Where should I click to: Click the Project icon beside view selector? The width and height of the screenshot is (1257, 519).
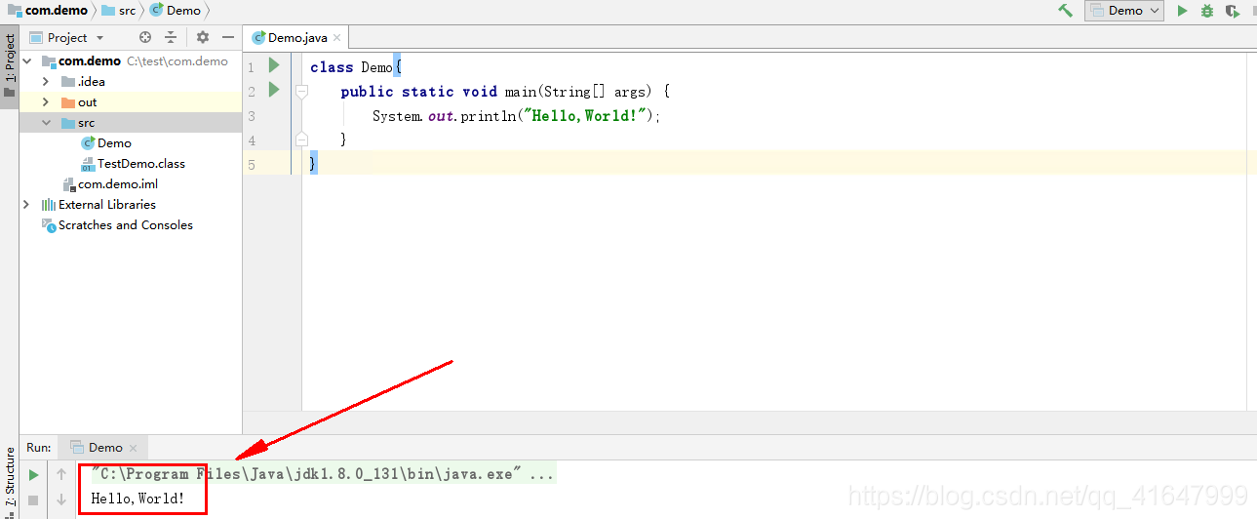[x=36, y=37]
